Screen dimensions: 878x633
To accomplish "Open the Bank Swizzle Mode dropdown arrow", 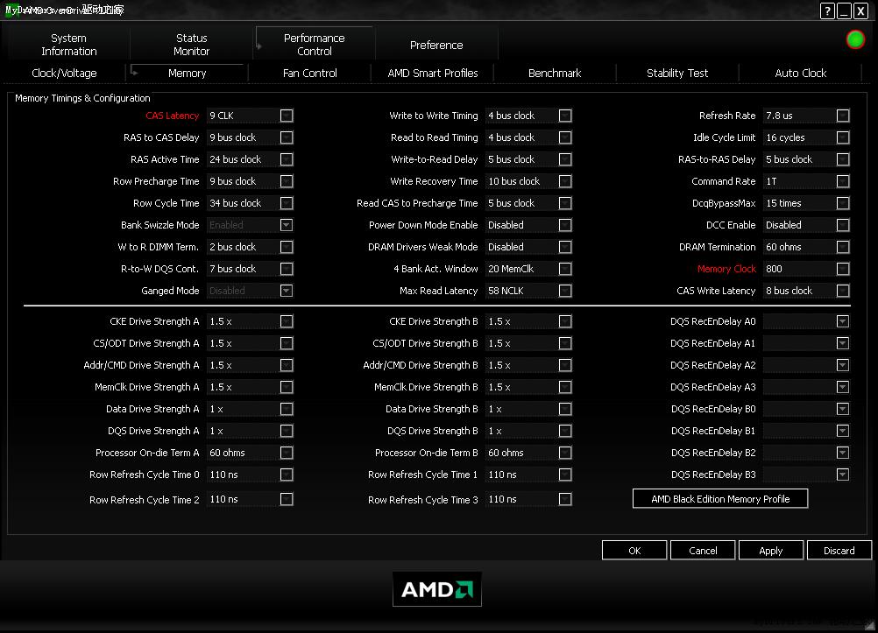I will (x=287, y=225).
